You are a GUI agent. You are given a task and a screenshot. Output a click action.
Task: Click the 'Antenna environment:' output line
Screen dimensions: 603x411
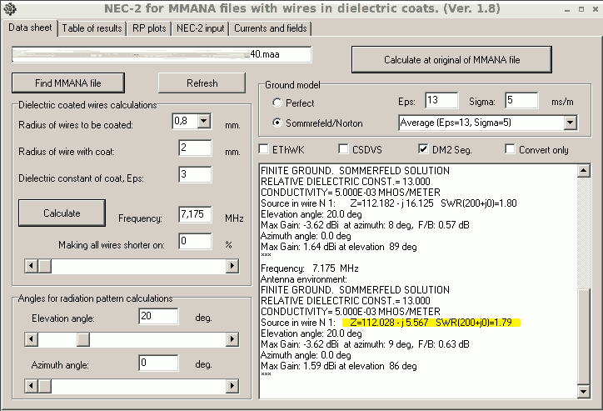[304, 279]
